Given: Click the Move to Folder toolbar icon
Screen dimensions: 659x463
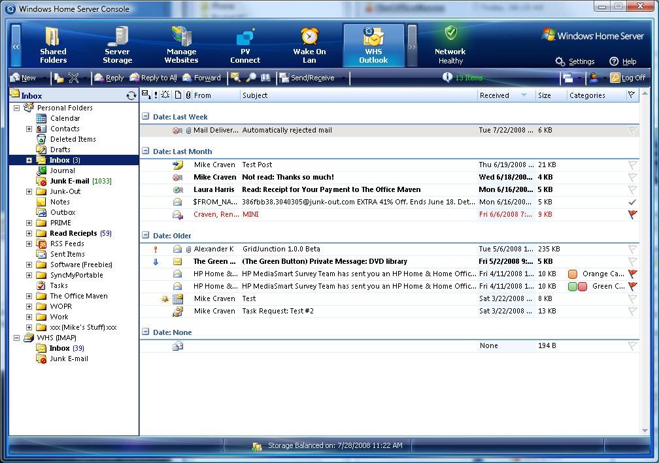Looking at the screenshot, I should pos(59,78).
